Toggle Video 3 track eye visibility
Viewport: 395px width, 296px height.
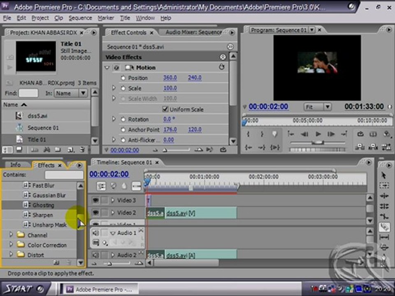(x=95, y=200)
